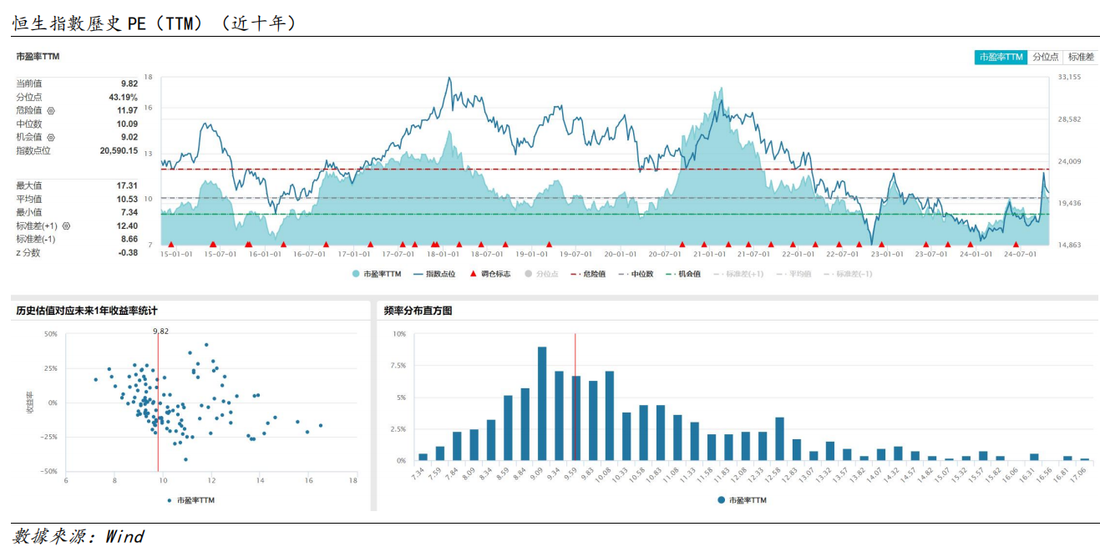Switch to the 标准差 tab at top right

click(1081, 57)
